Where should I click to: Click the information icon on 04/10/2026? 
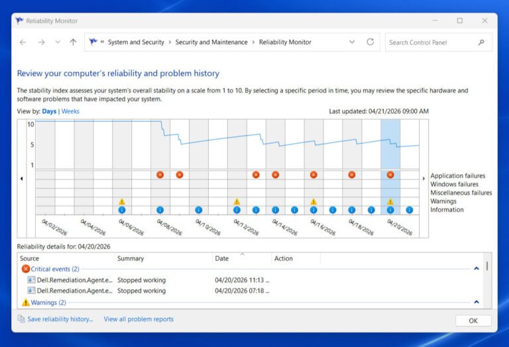tap(199, 210)
